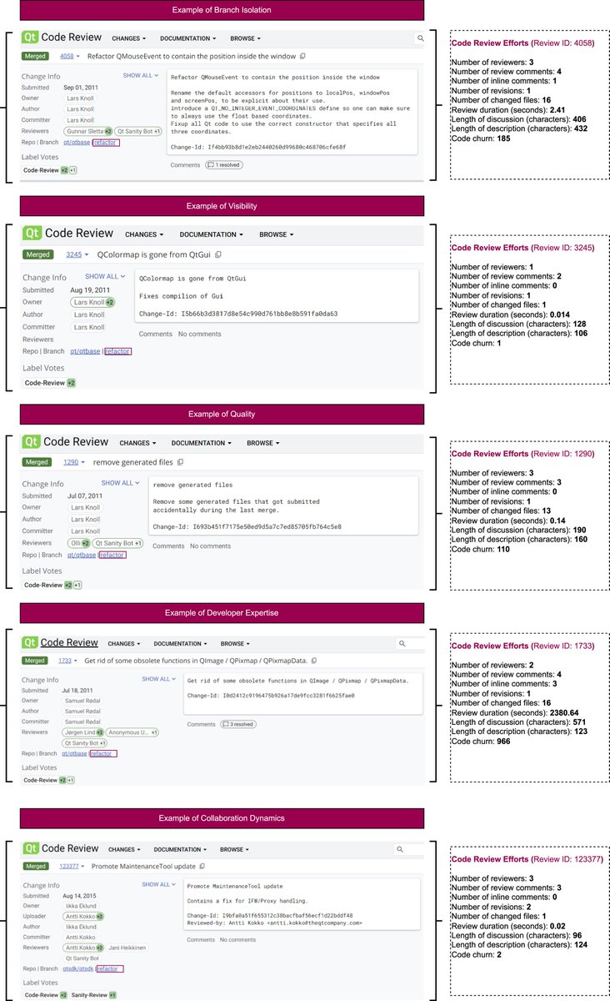Open the DOCUMENTATION menu in the review 3245 panel

click(x=210, y=235)
